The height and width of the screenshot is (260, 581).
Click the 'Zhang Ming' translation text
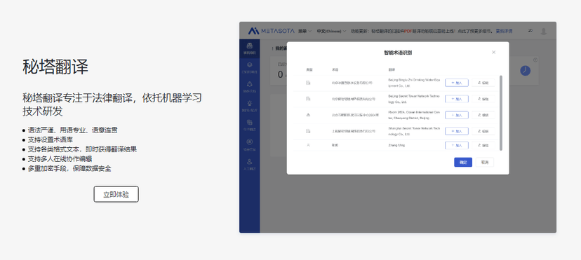[396, 145]
